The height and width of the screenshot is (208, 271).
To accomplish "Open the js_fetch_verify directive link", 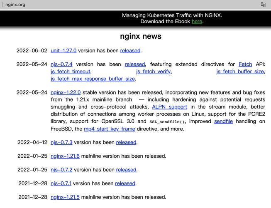I will 154,72.
